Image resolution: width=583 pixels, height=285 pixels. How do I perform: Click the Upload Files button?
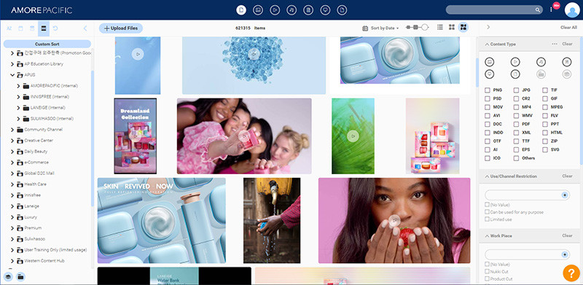coord(121,28)
